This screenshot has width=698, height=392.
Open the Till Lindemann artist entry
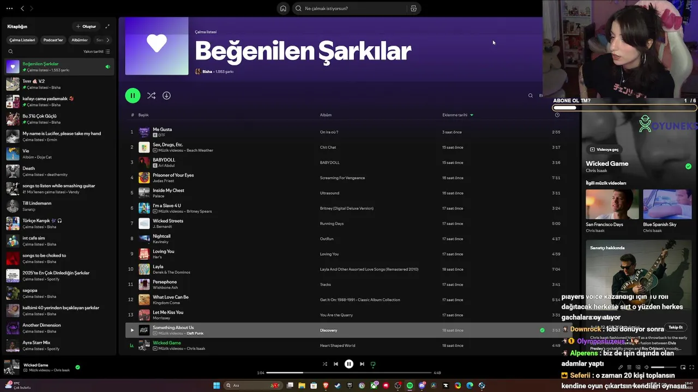[x=58, y=206]
